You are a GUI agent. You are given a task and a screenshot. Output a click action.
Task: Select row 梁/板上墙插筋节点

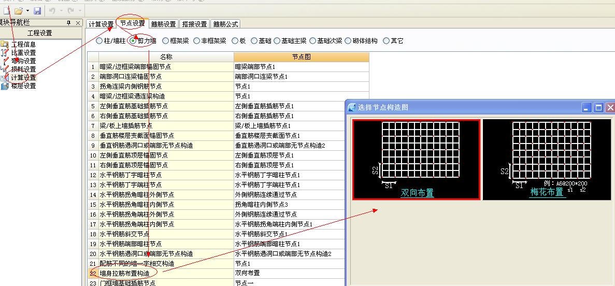pos(166,126)
